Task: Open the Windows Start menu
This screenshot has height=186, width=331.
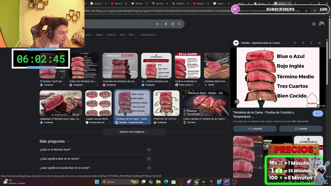Action: tap(97, 182)
